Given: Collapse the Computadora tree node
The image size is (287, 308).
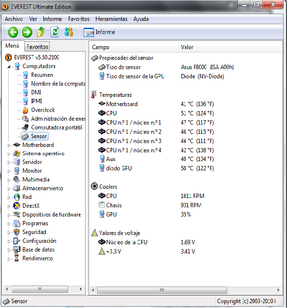Looking at the screenshot, I should (9, 67).
